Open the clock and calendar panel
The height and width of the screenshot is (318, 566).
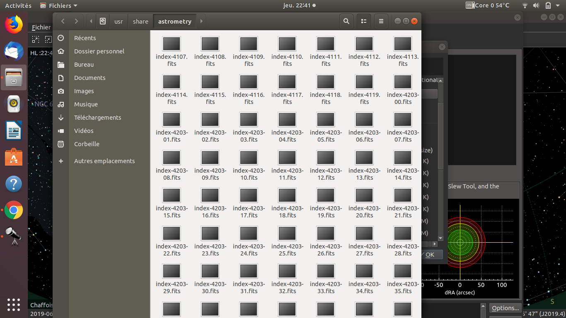tap(299, 5)
